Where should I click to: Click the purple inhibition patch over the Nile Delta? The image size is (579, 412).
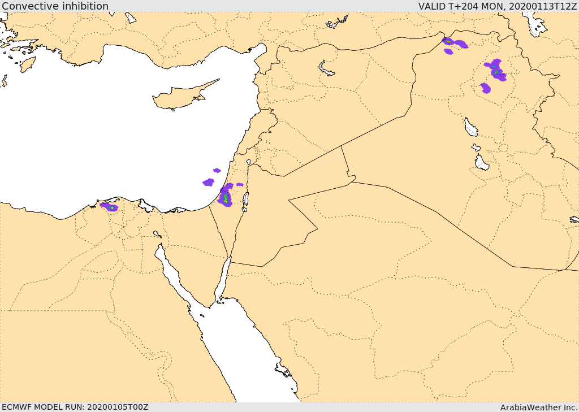(x=109, y=207)
